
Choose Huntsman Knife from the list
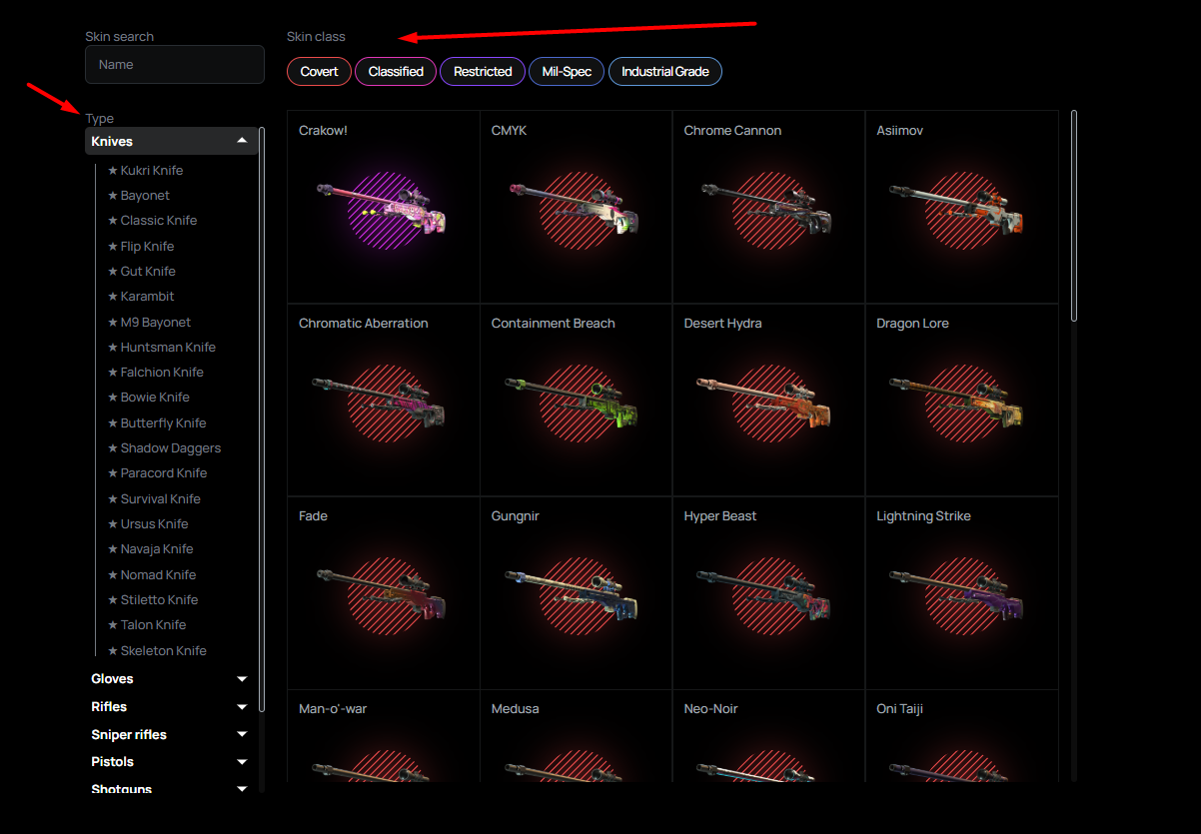coord(161,348)
